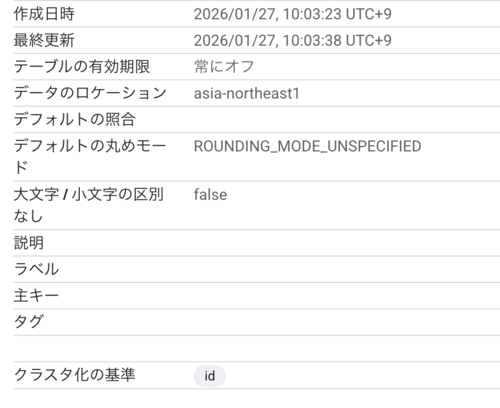Screen dimensions: 500x408
Task: Click the 主キー label
Action: [x=36, y=296]
